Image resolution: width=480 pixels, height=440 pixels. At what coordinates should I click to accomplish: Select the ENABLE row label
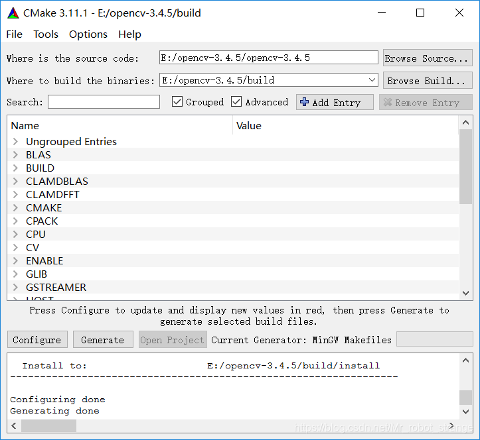[44, 261]
